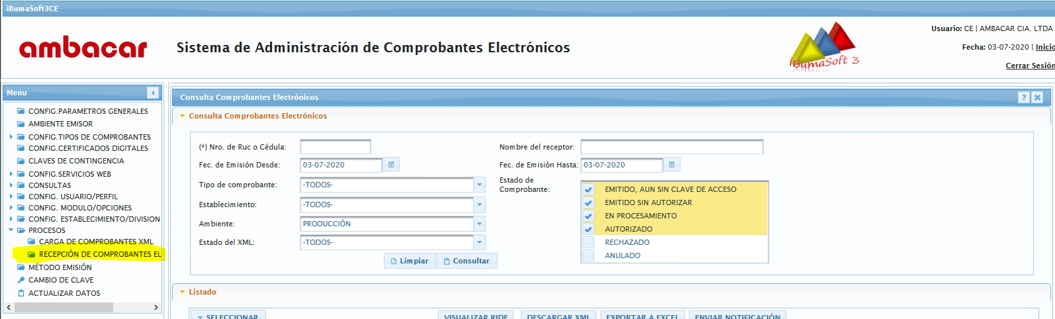1055x319 pixels.
Task: Enable the RECHAZADO status checkbox
Action: pos(588,242)
